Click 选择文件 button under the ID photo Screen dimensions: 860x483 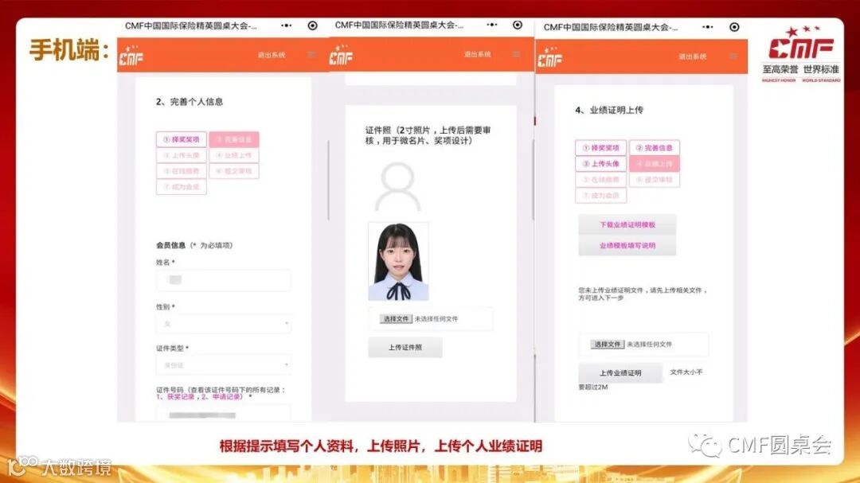pos(396,318)
